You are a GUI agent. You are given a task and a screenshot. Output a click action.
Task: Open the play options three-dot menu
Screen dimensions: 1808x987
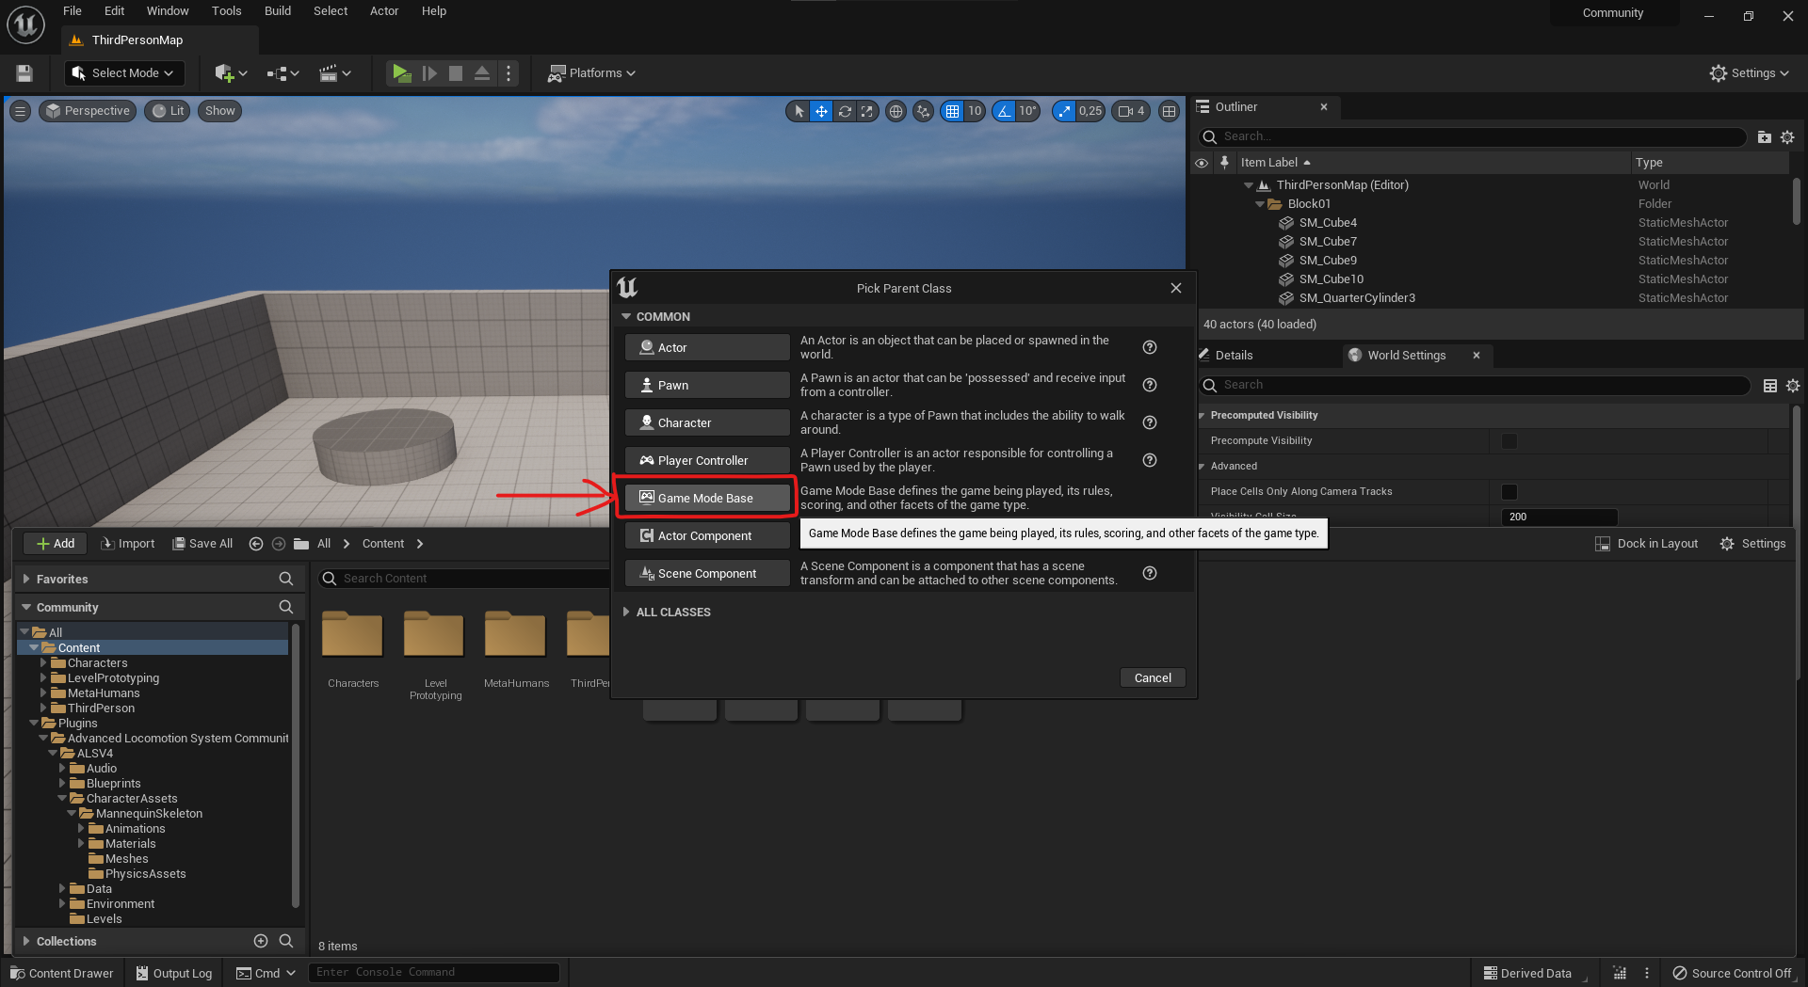point(508,73)
